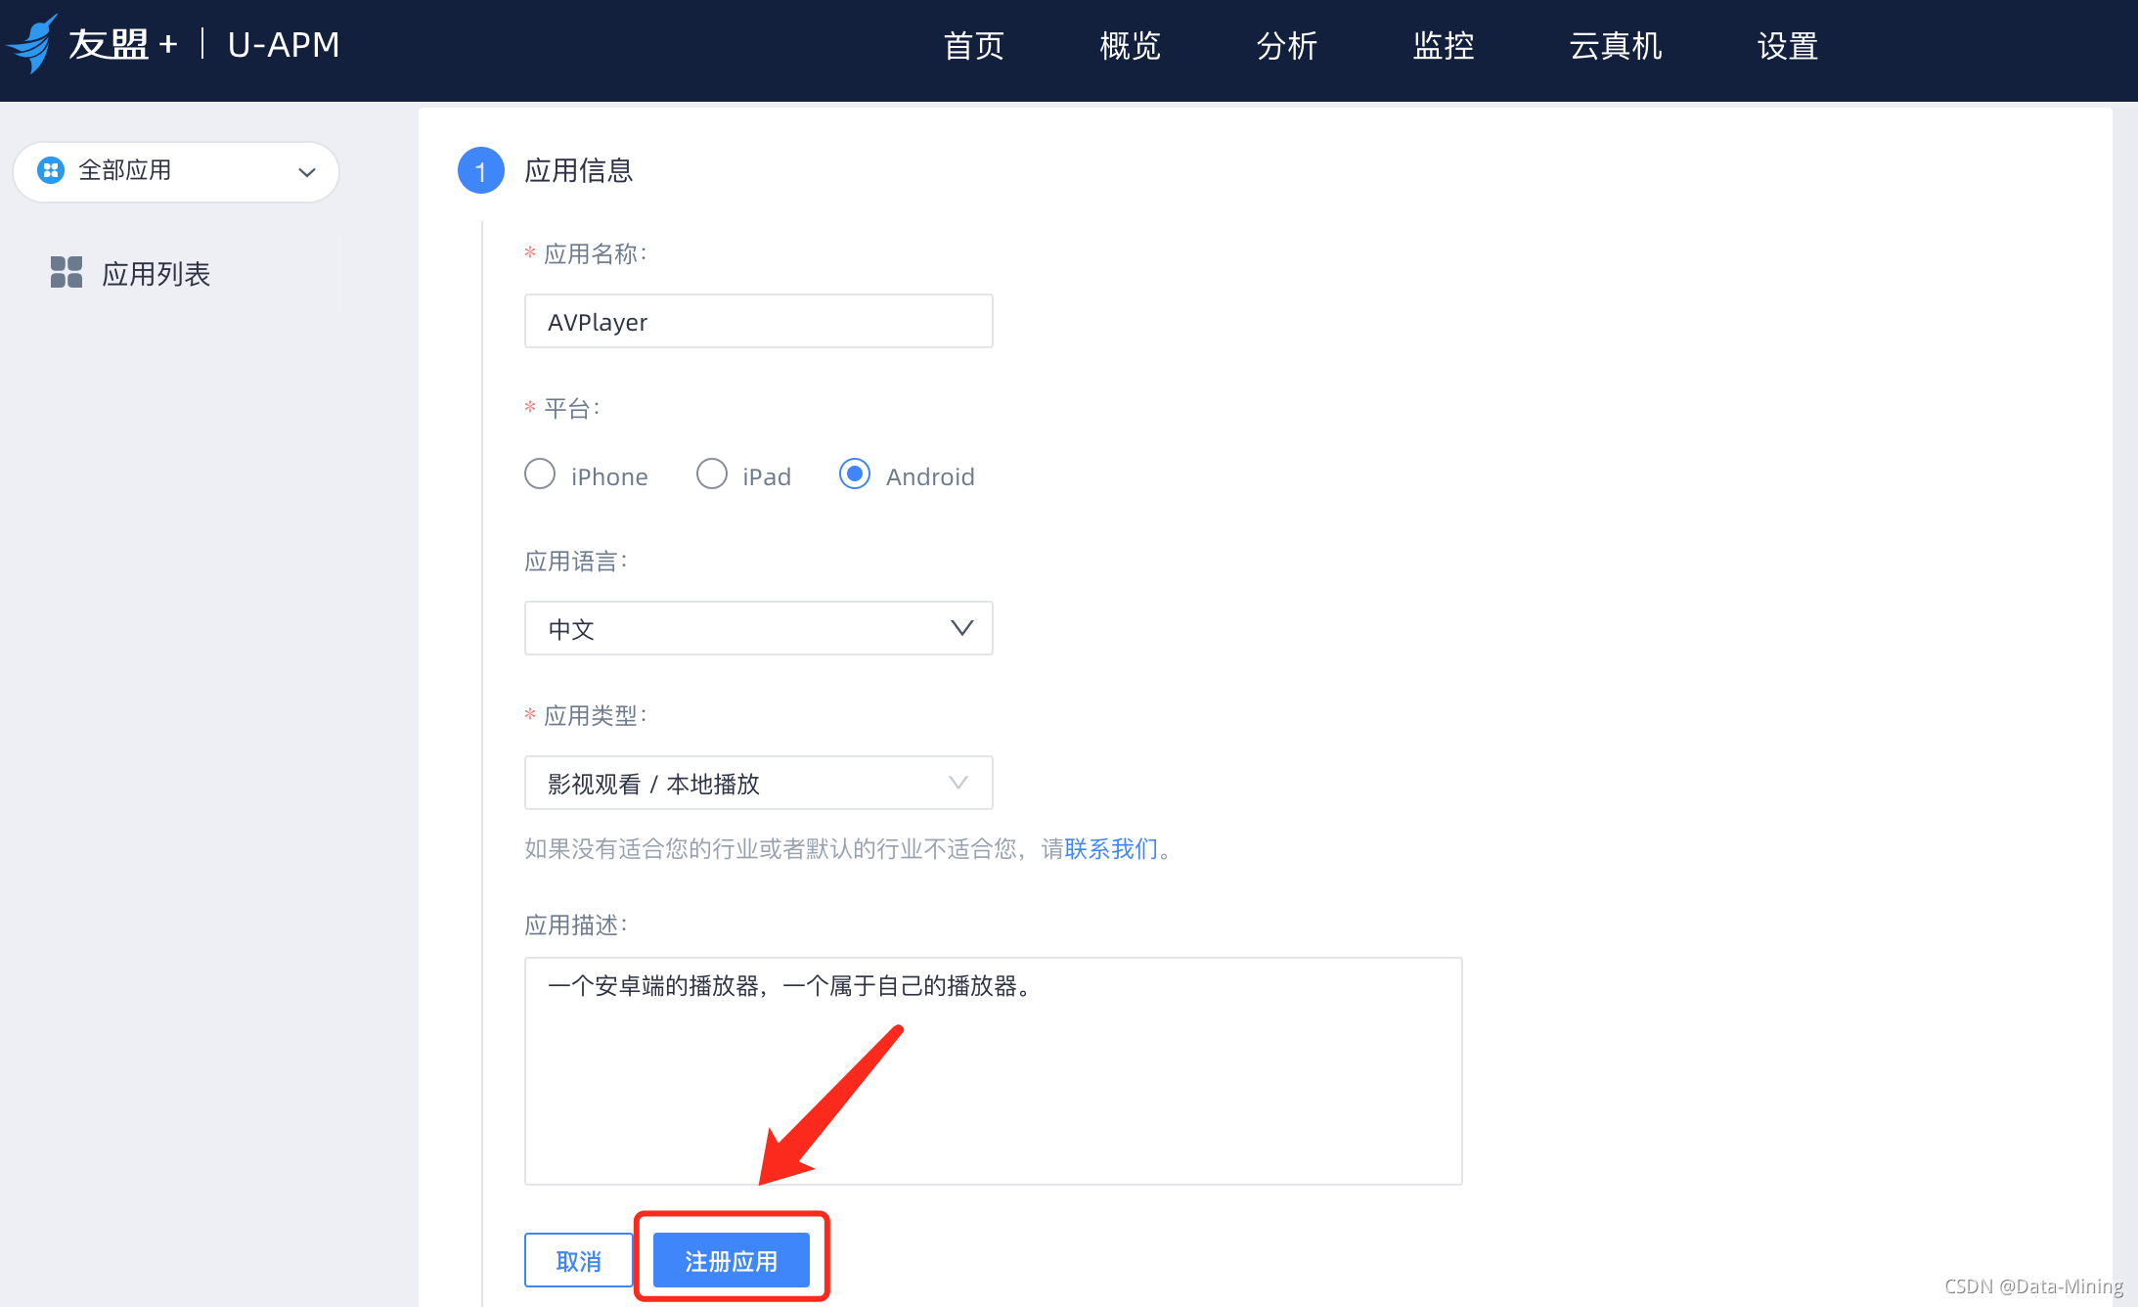Select the iPad platform radio button
This screenshot has height=1307, width=2138.
(712, 474)
